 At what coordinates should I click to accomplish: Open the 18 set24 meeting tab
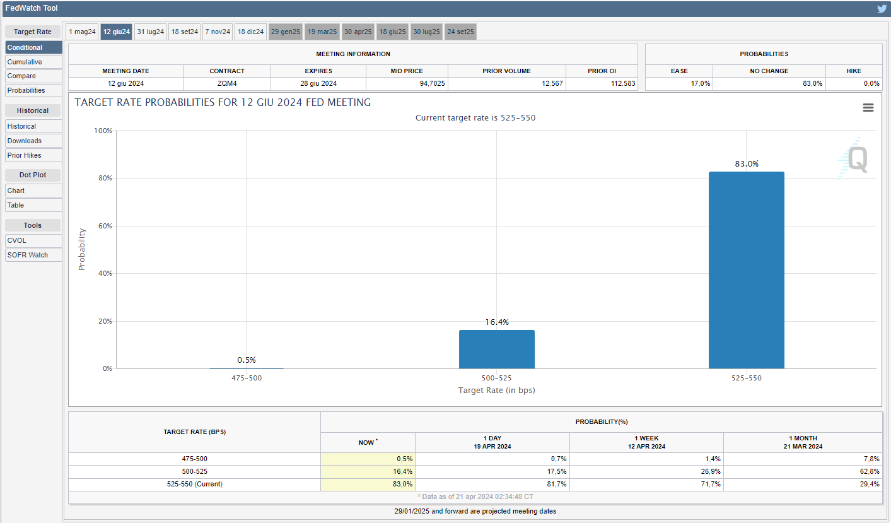pos(185,32)
